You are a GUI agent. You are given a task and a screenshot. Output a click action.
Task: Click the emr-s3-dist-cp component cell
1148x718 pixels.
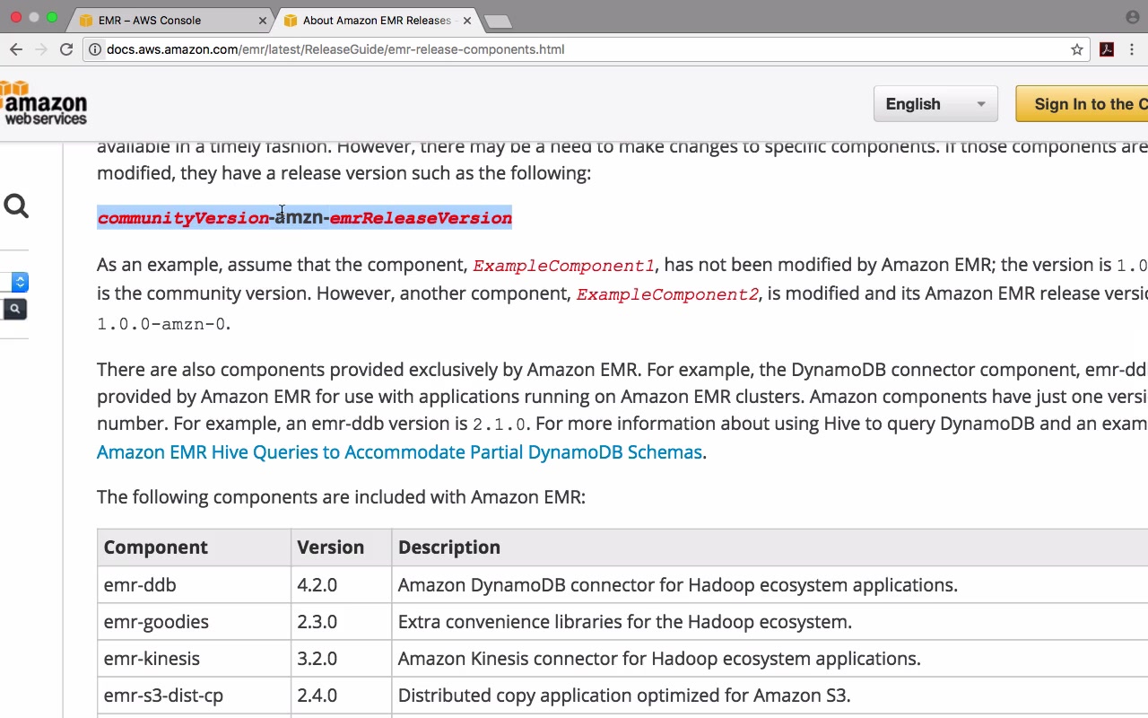tap(194, 696)
